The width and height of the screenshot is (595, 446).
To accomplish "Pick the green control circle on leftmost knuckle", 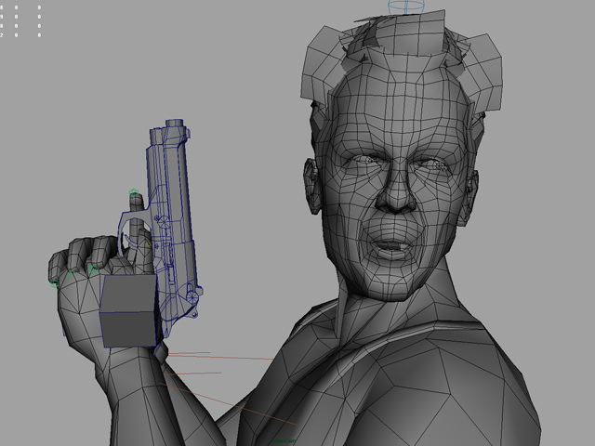I will (55, 277).
